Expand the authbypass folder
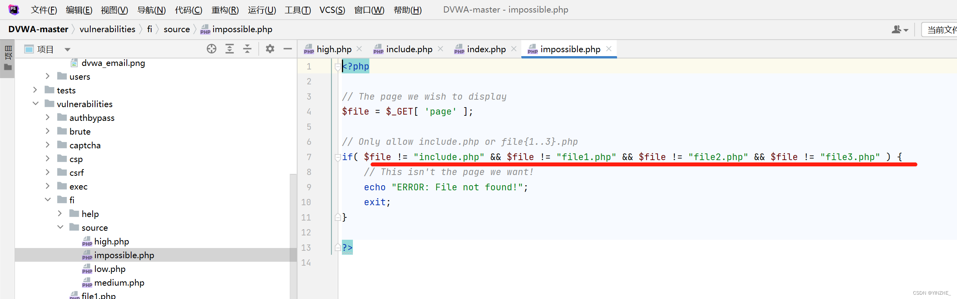Image resolution: width=957 pixels, height=299 pixels. (x=47, y=117)
